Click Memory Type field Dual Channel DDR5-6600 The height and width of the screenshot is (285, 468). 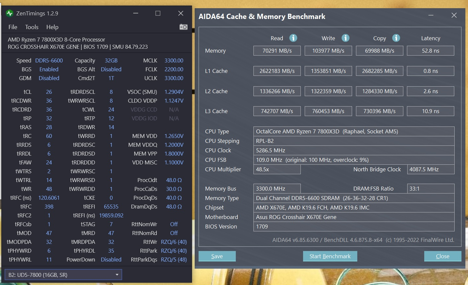(354, 198)
